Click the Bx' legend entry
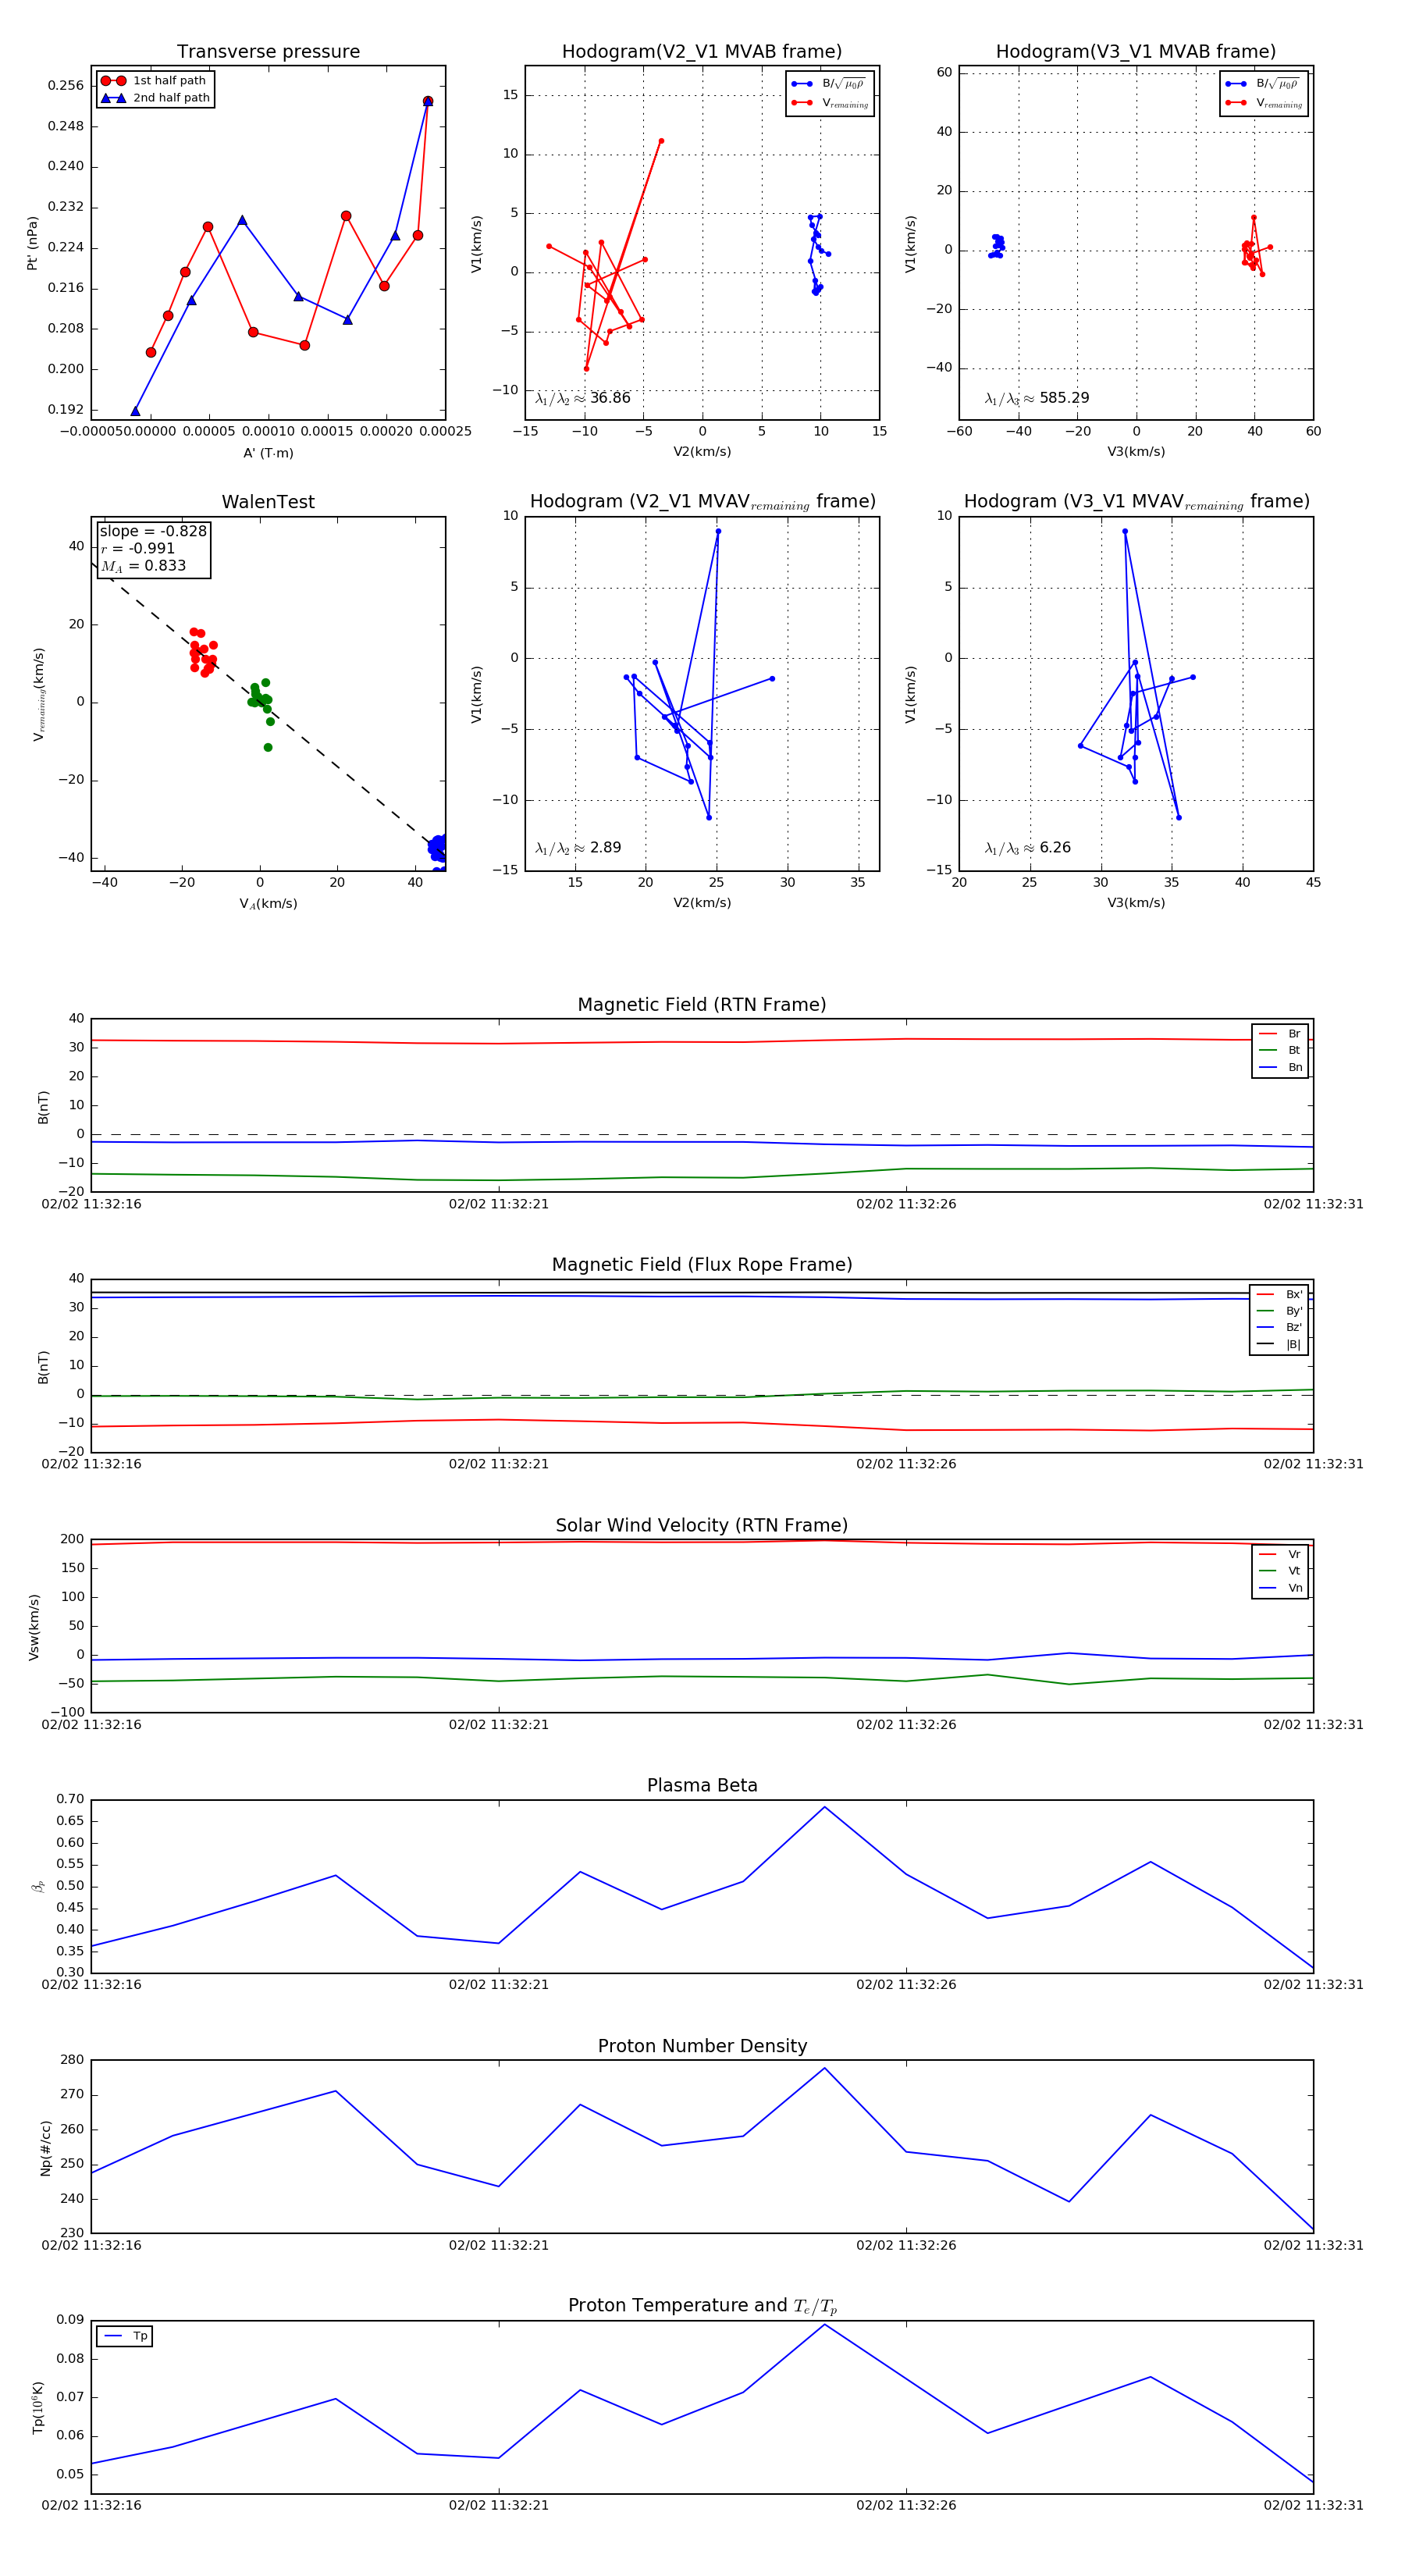 click(1279, 1295)
